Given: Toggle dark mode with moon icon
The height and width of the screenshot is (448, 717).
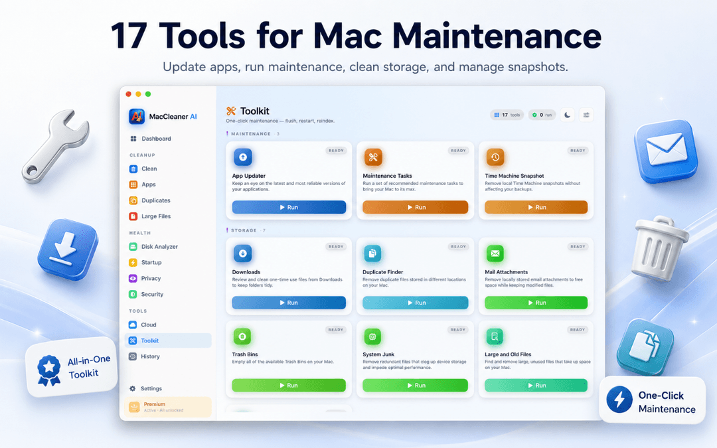Looking at the screenshot, I should [x=568, y=115].
